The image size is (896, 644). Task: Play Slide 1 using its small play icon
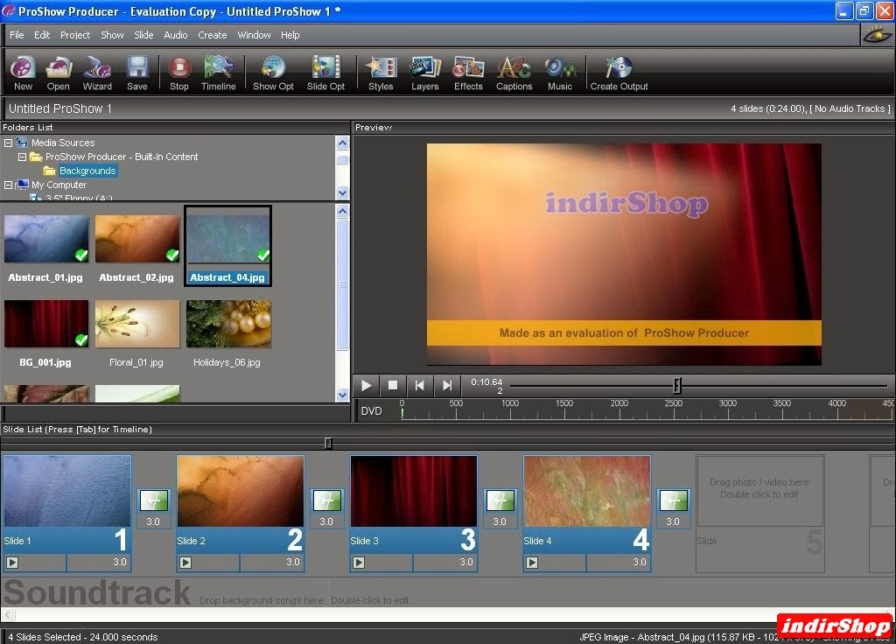[x=12, y=563]
